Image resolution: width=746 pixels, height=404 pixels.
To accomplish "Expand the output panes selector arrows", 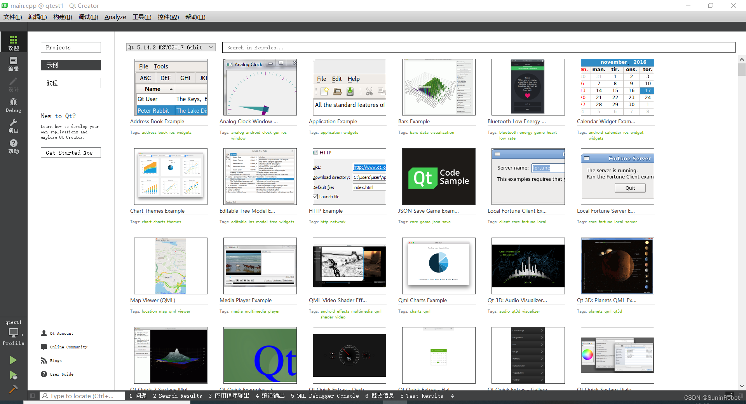I will click(x=452, y=396).
